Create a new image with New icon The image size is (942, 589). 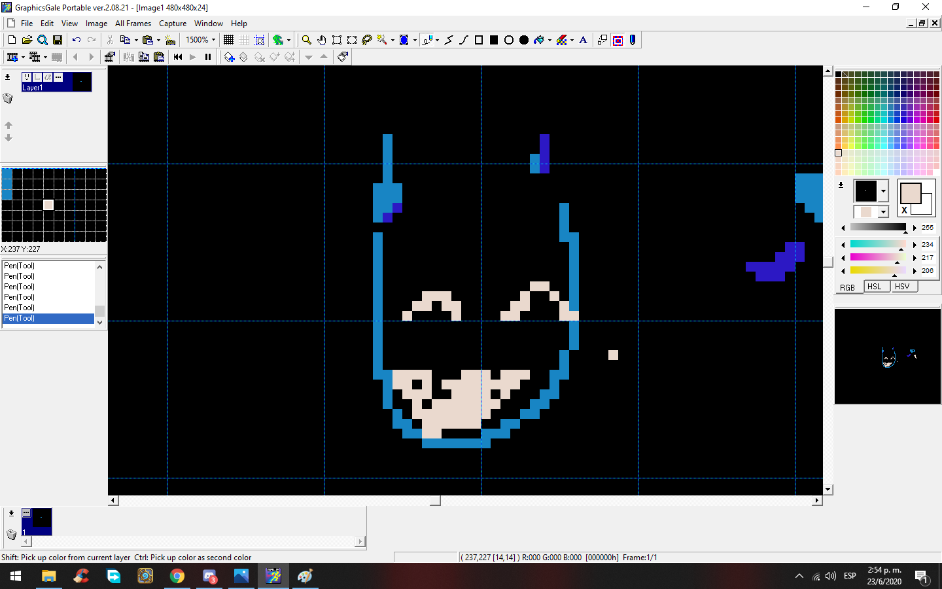[x=12, y=40]
